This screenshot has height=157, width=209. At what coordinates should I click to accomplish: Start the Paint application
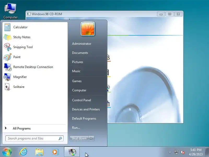[x=35, y=57]
